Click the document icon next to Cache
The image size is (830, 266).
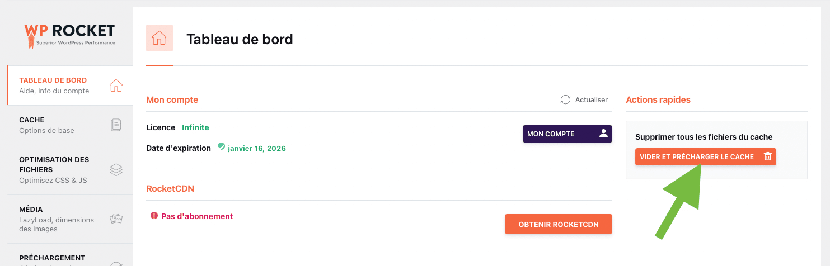point(116,125)
